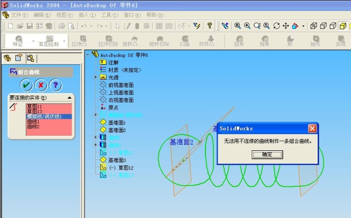
Task: Open the FeatureManager design tree tab
Action: pos(7,58)
